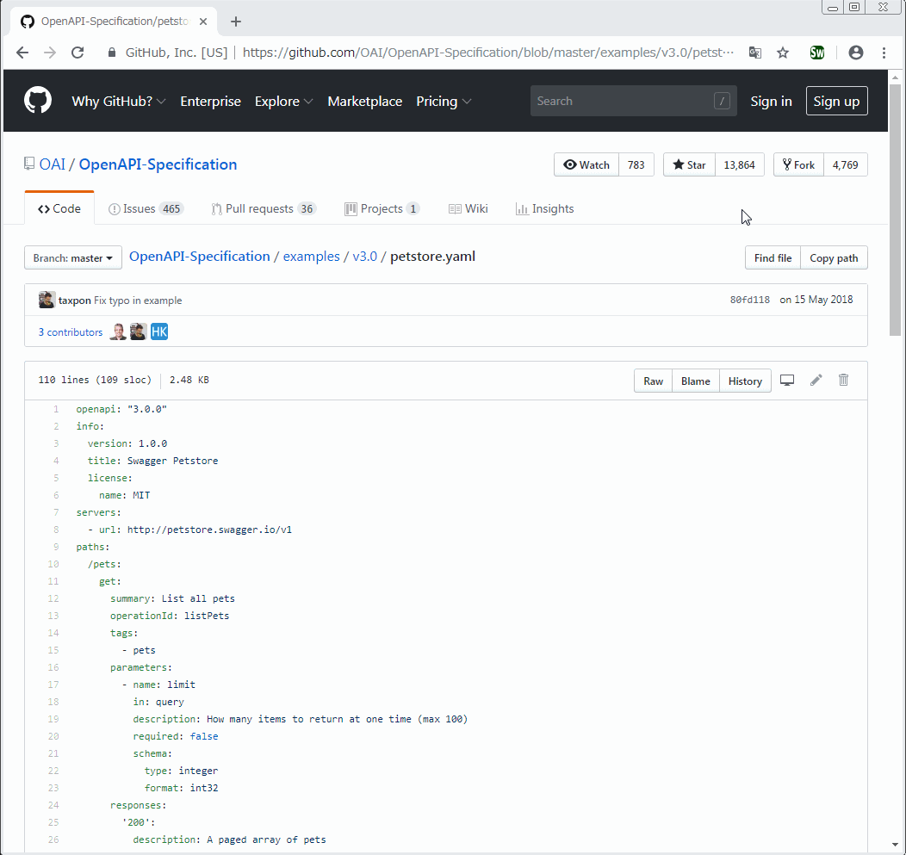
Task: Click the page vertical scrollbar thumb
Action: (x=895, y=209)
